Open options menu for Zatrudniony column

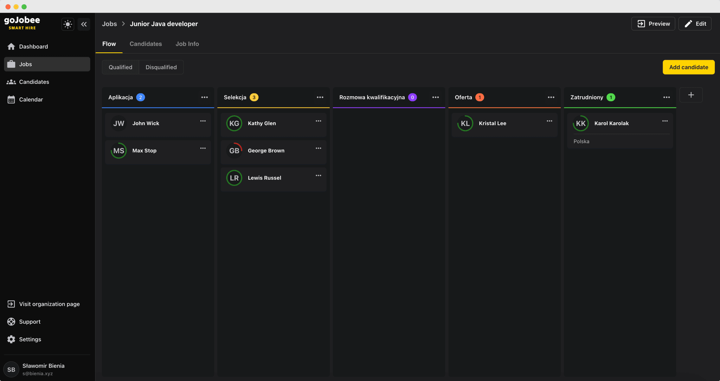667,97
